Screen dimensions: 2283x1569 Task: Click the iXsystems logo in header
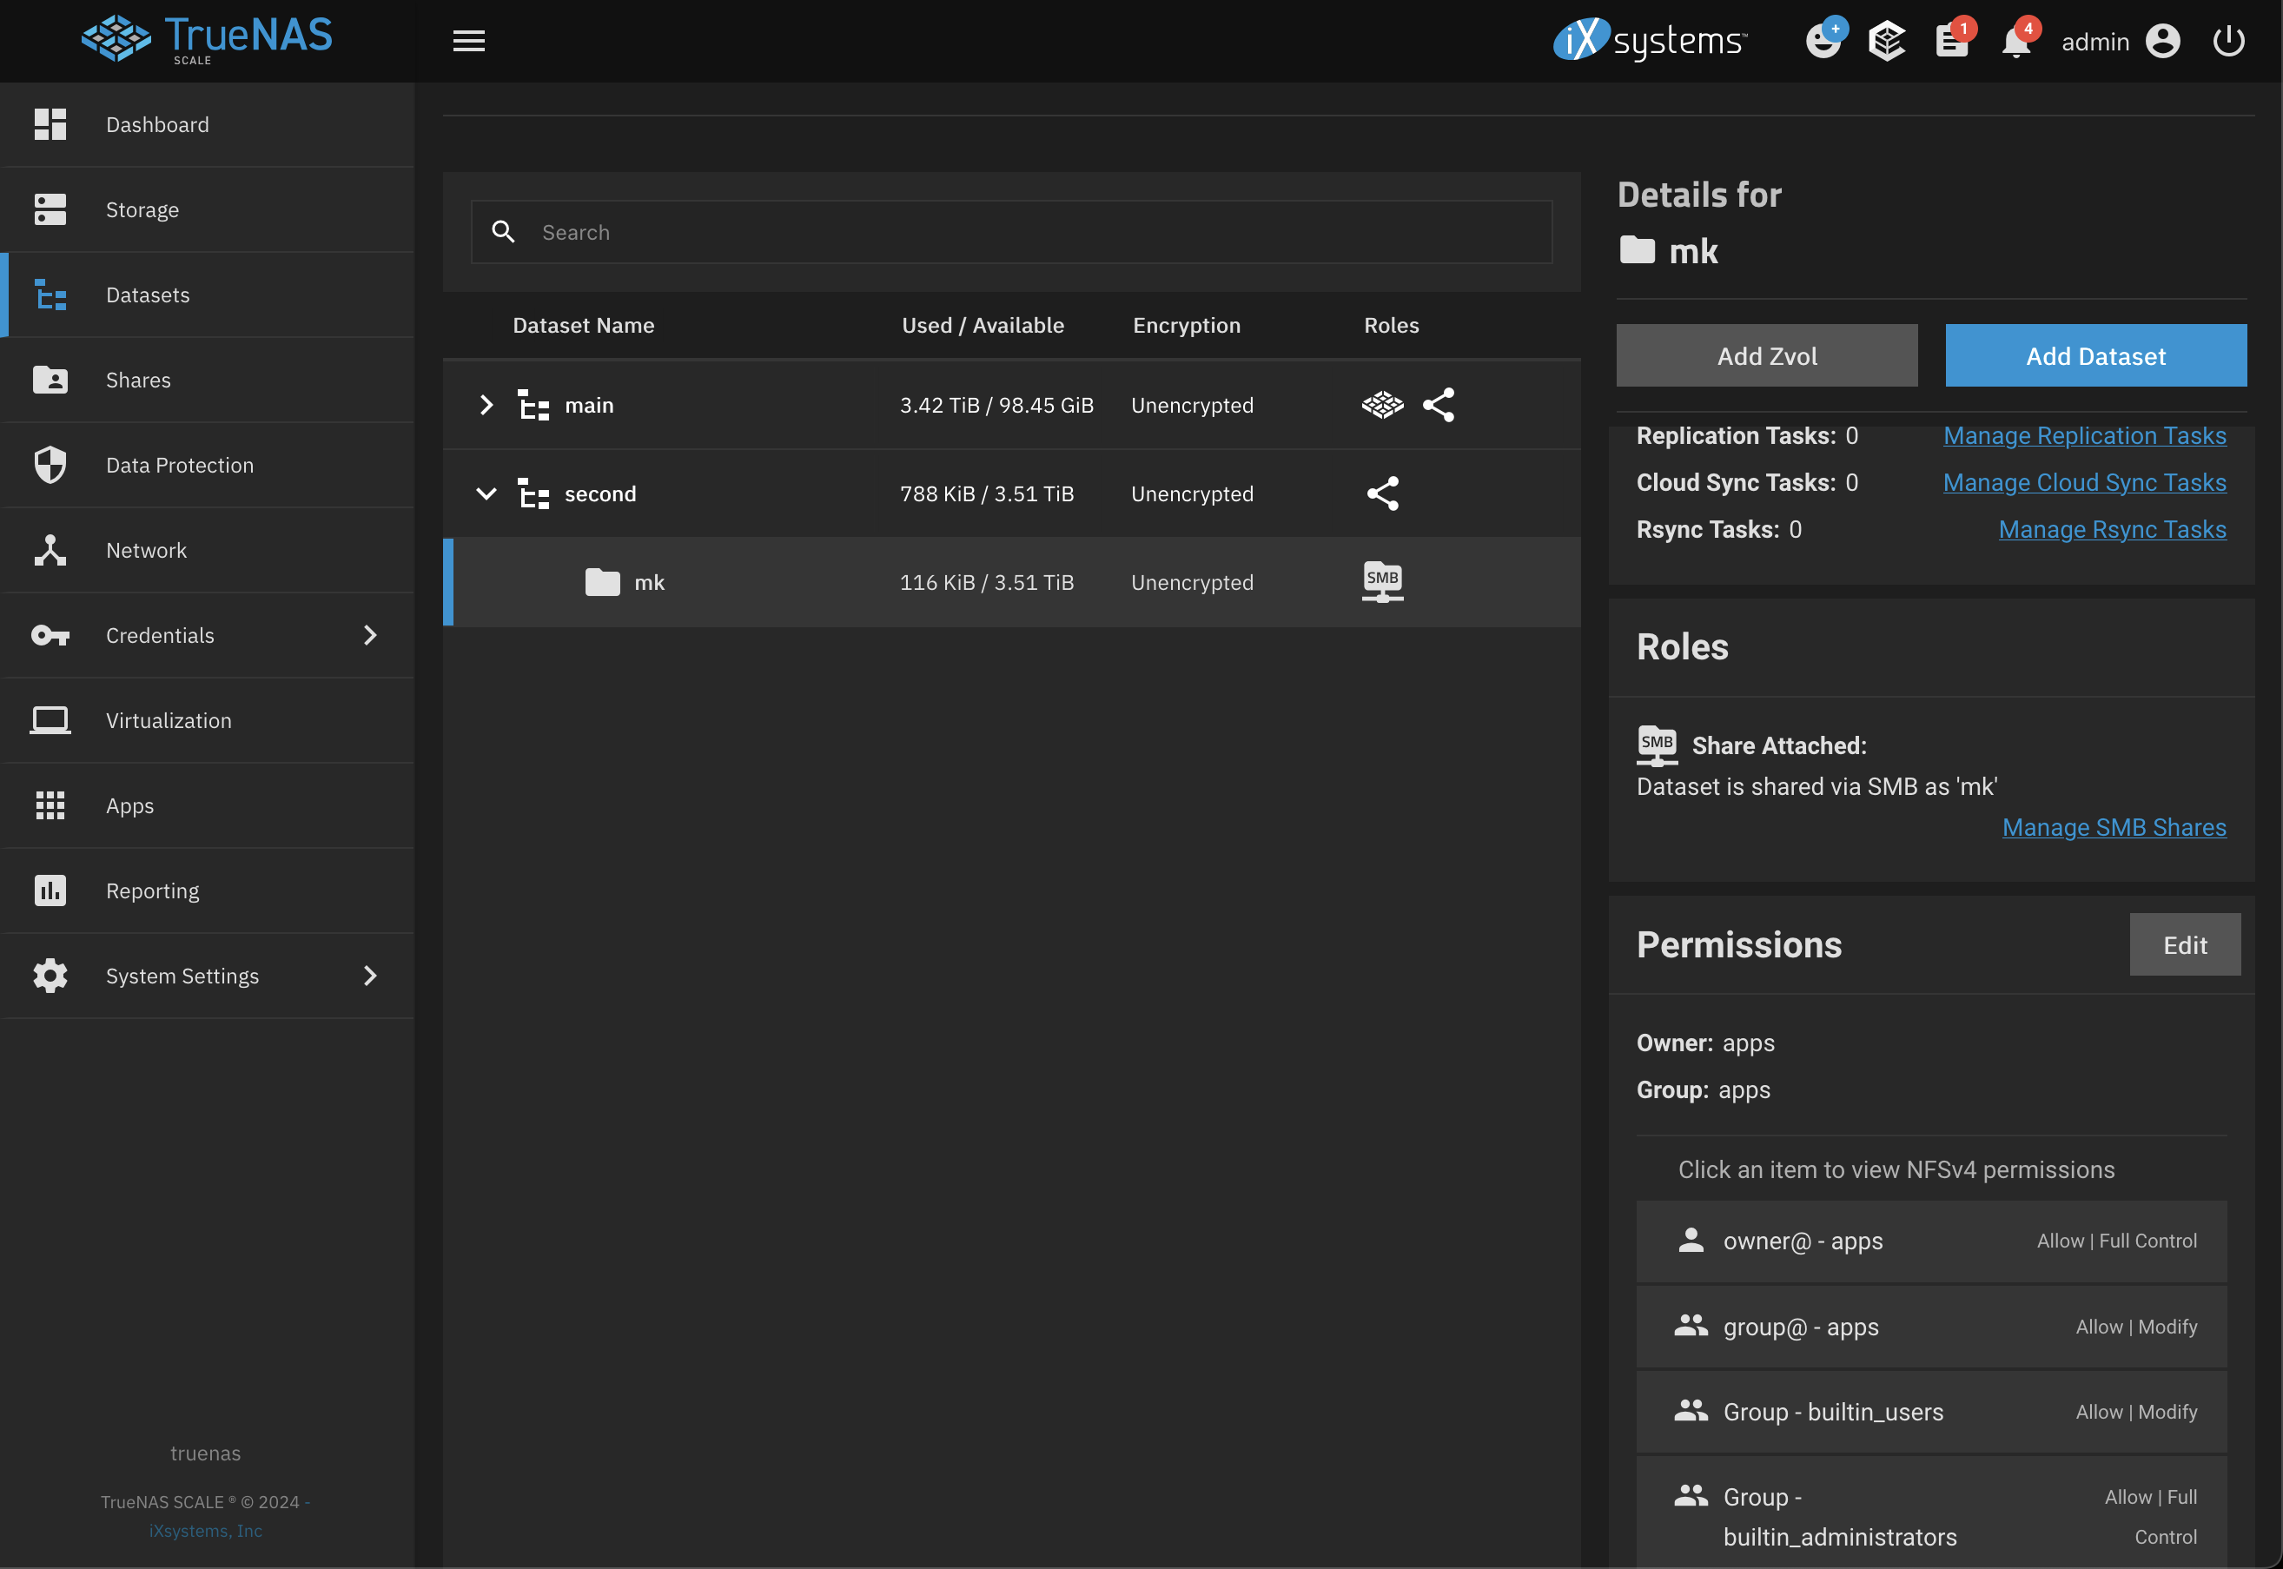1648,38
